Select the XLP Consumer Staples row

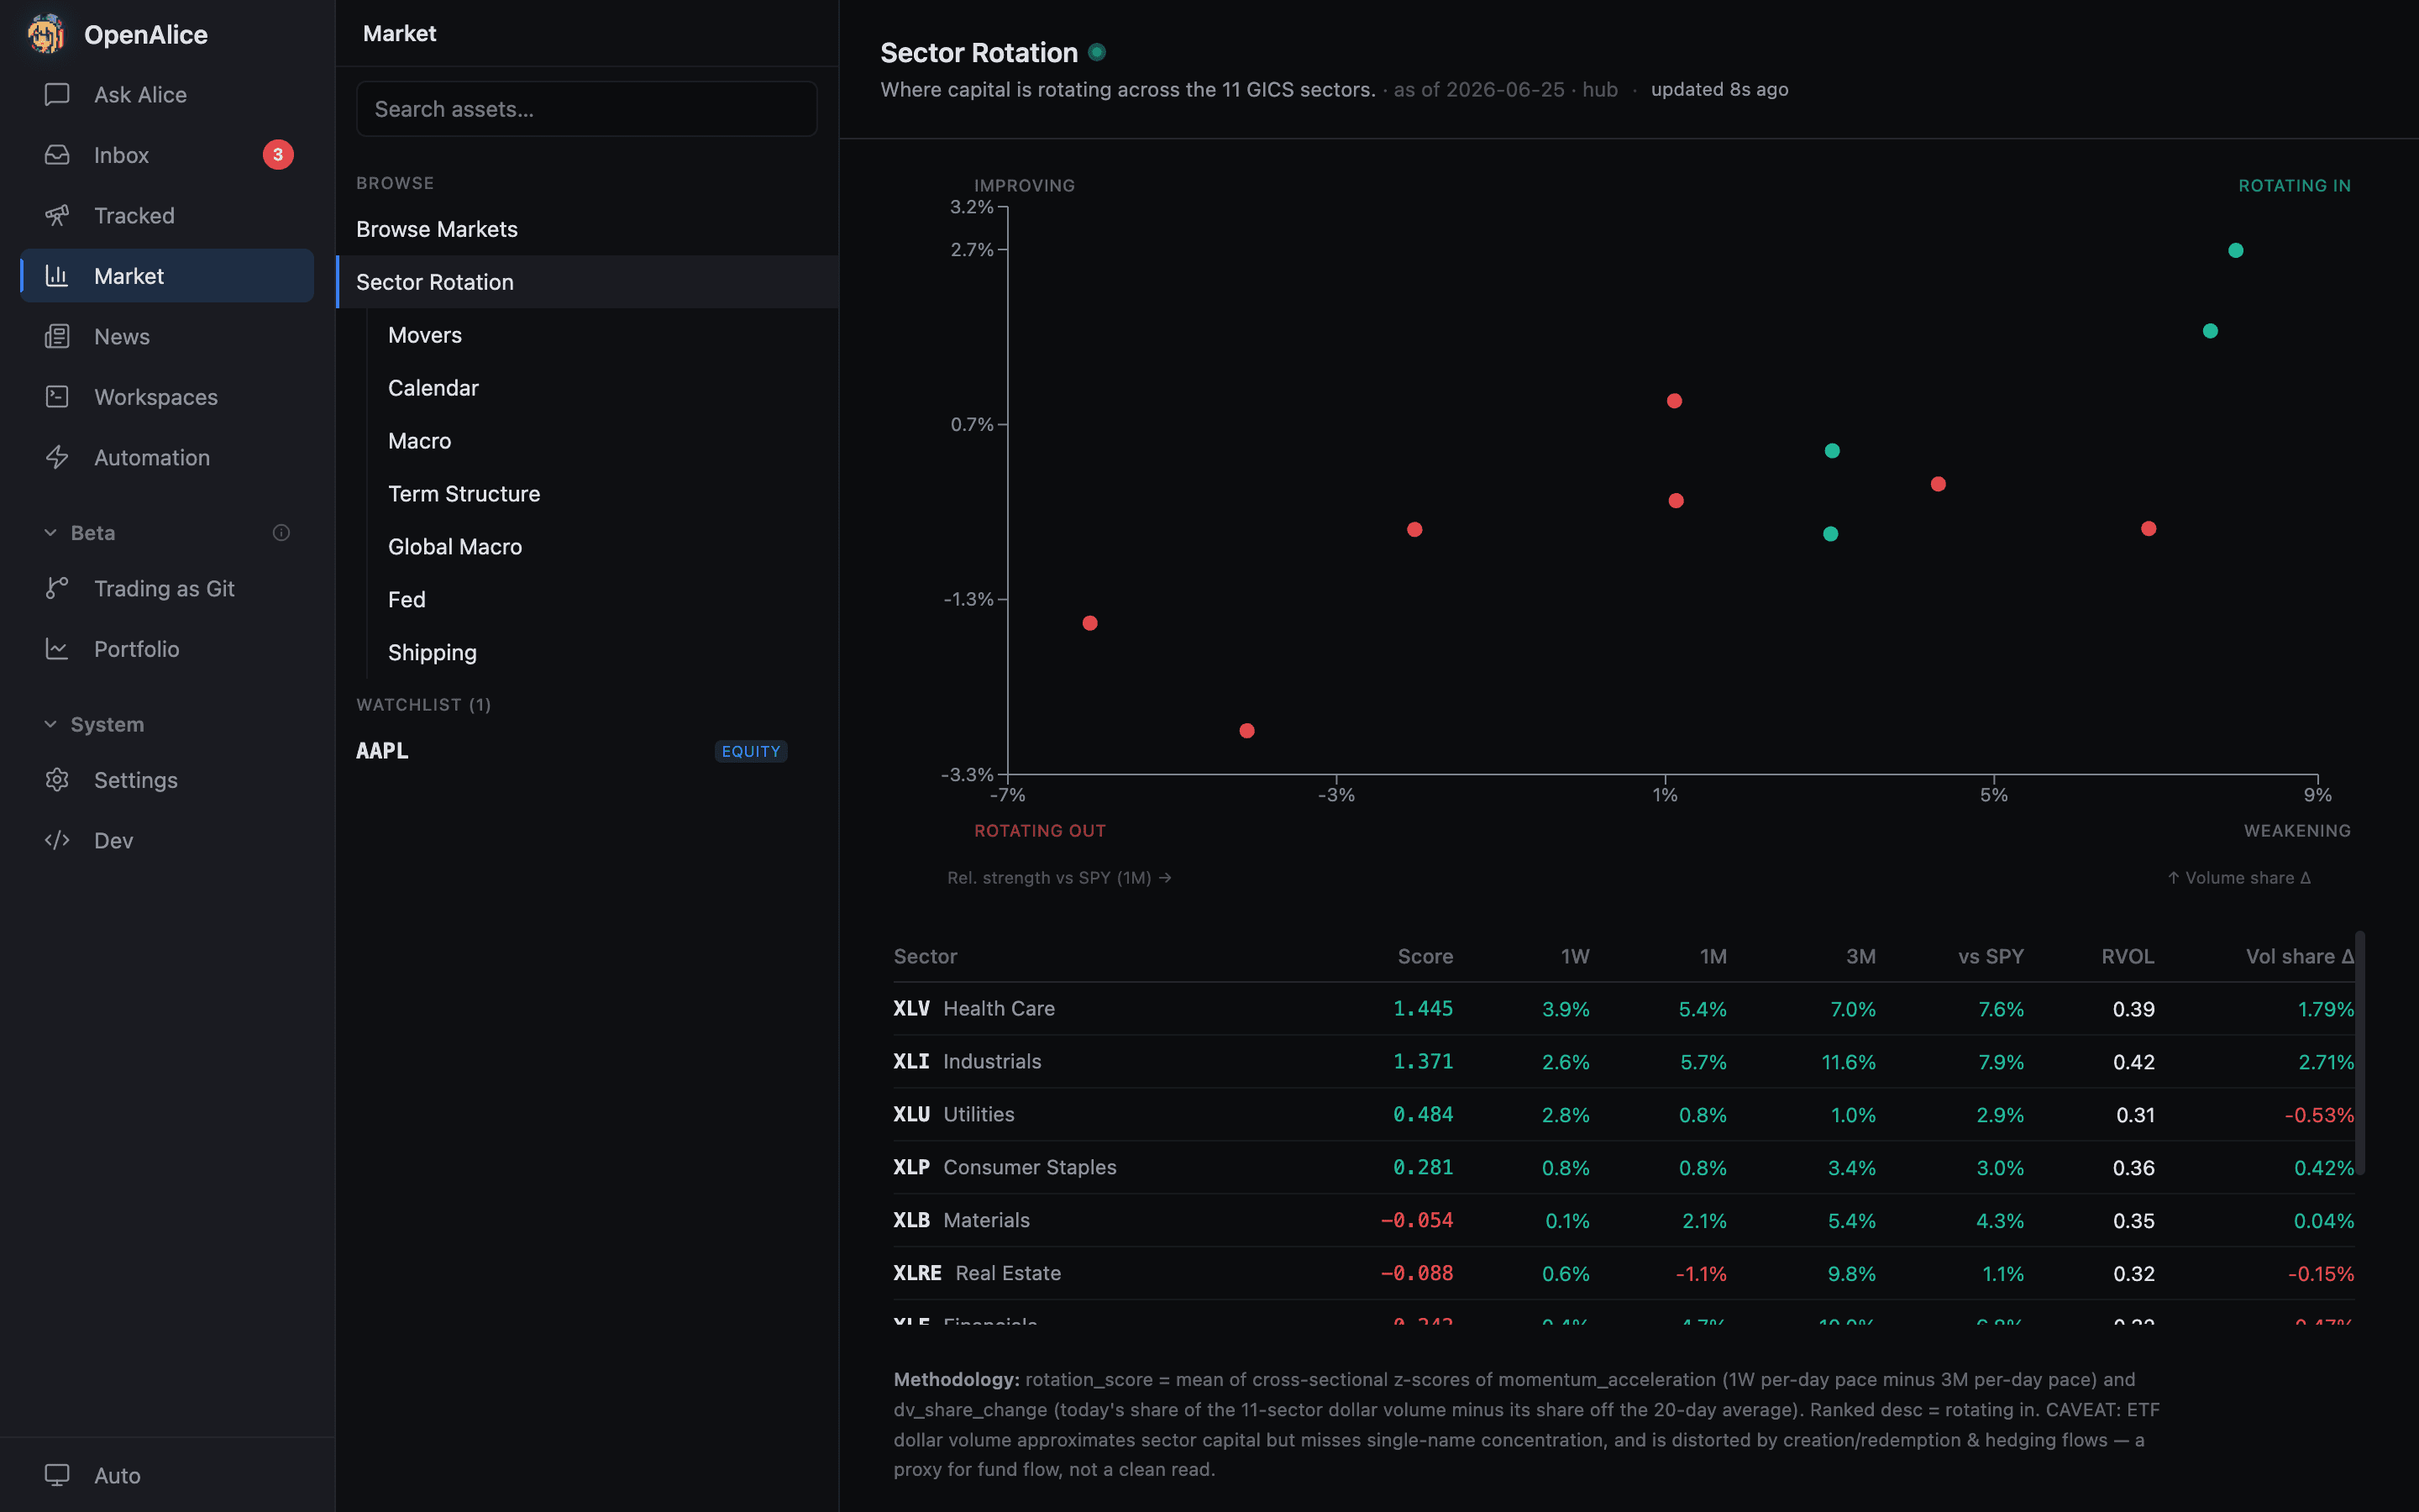coord(1624,1168)
